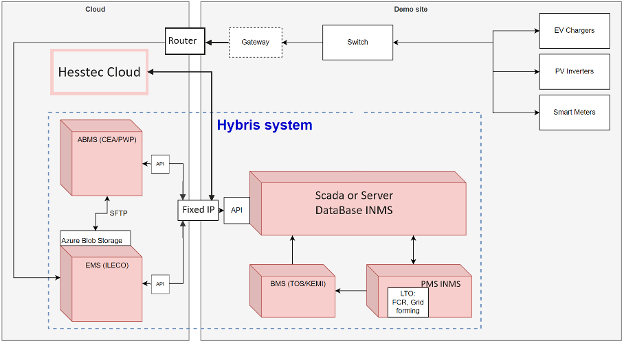Select the ABMS (CEA/PWP) cube
The width and height of the screenshot is (624, 343).
click(x=101, y=158)
